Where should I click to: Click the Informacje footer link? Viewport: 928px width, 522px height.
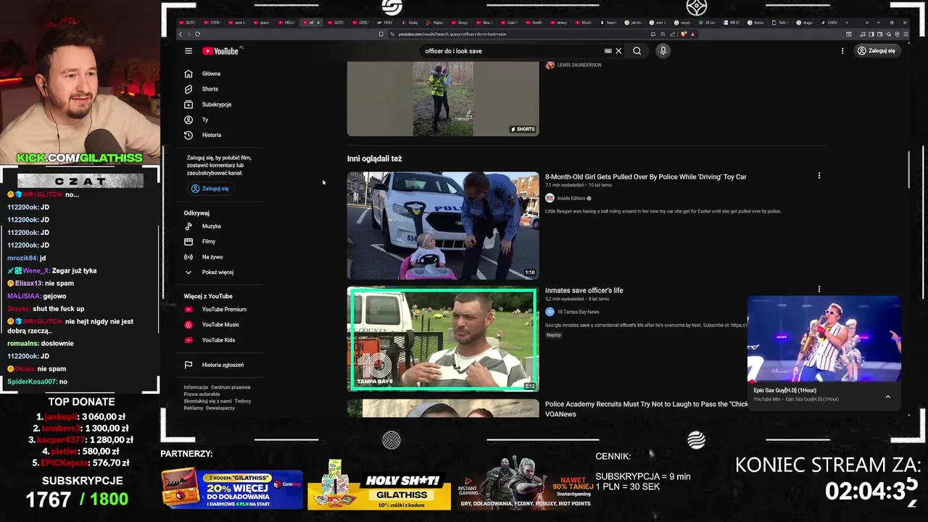click(196, 387)
